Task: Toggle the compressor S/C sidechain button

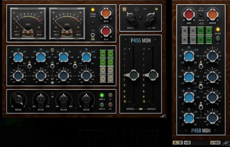Action: [110, 104]
